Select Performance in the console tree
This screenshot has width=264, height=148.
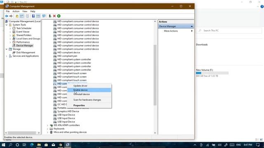click(23, 42)
